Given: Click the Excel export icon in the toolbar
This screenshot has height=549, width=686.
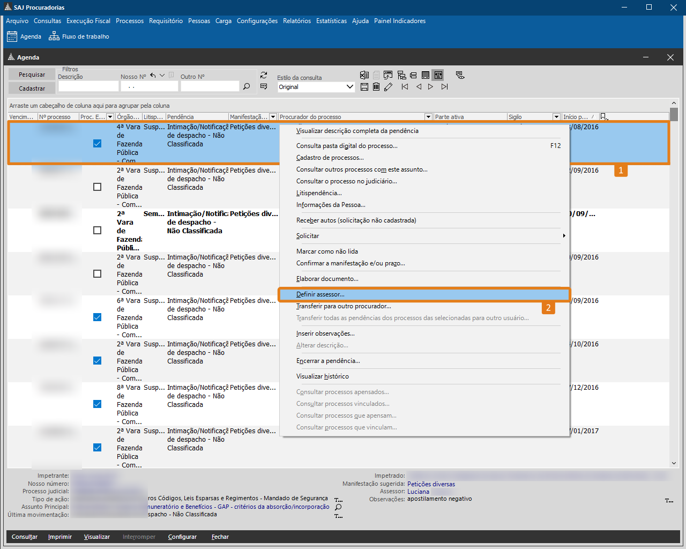Looking at the screenshot, I should pyautogui.click(x=364, y=75).
